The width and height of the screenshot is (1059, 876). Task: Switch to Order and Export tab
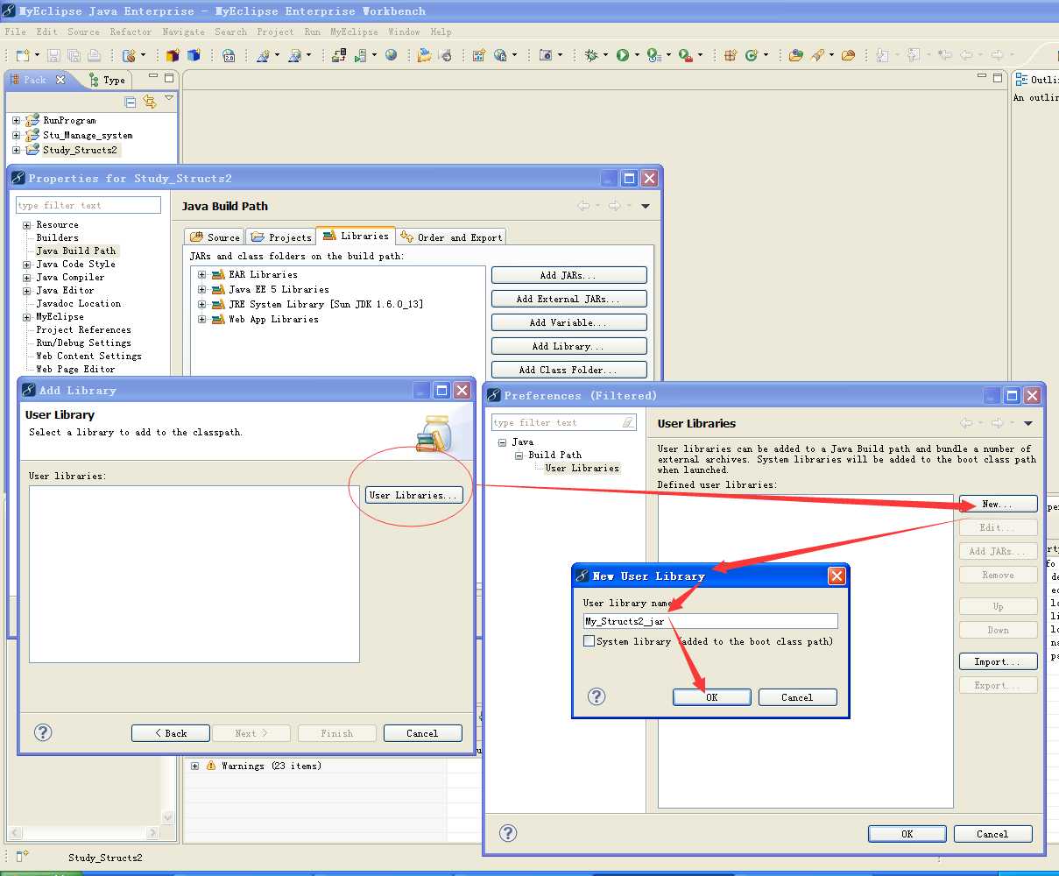click(451, 237)
